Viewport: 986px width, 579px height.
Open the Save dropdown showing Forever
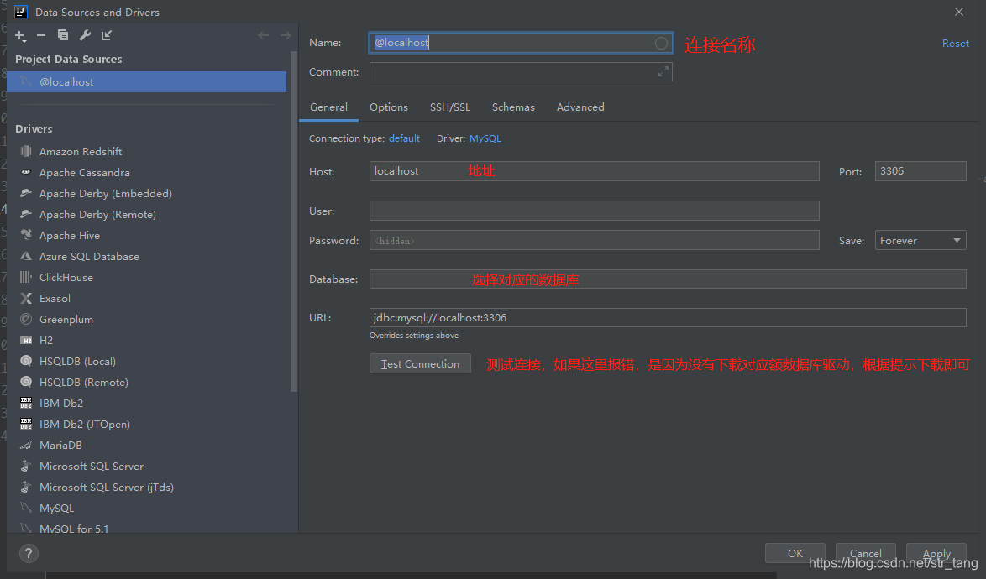coord(920,241)
